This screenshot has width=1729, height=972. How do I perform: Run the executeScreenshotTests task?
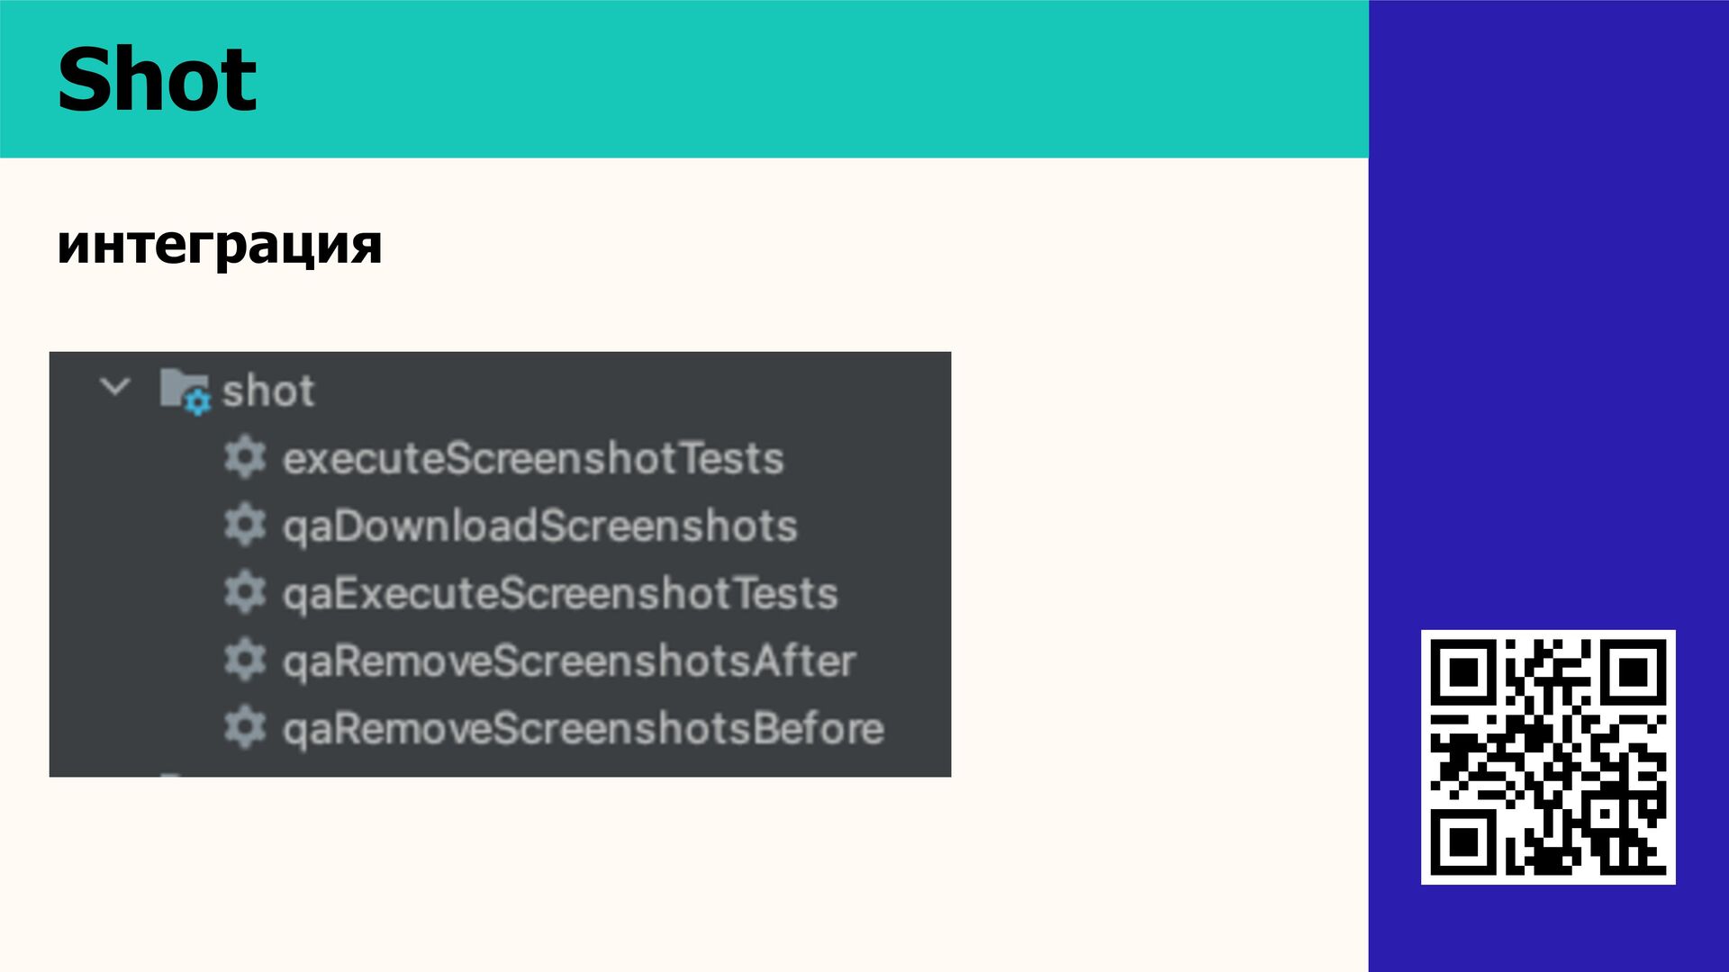click(x=533, y=458)
